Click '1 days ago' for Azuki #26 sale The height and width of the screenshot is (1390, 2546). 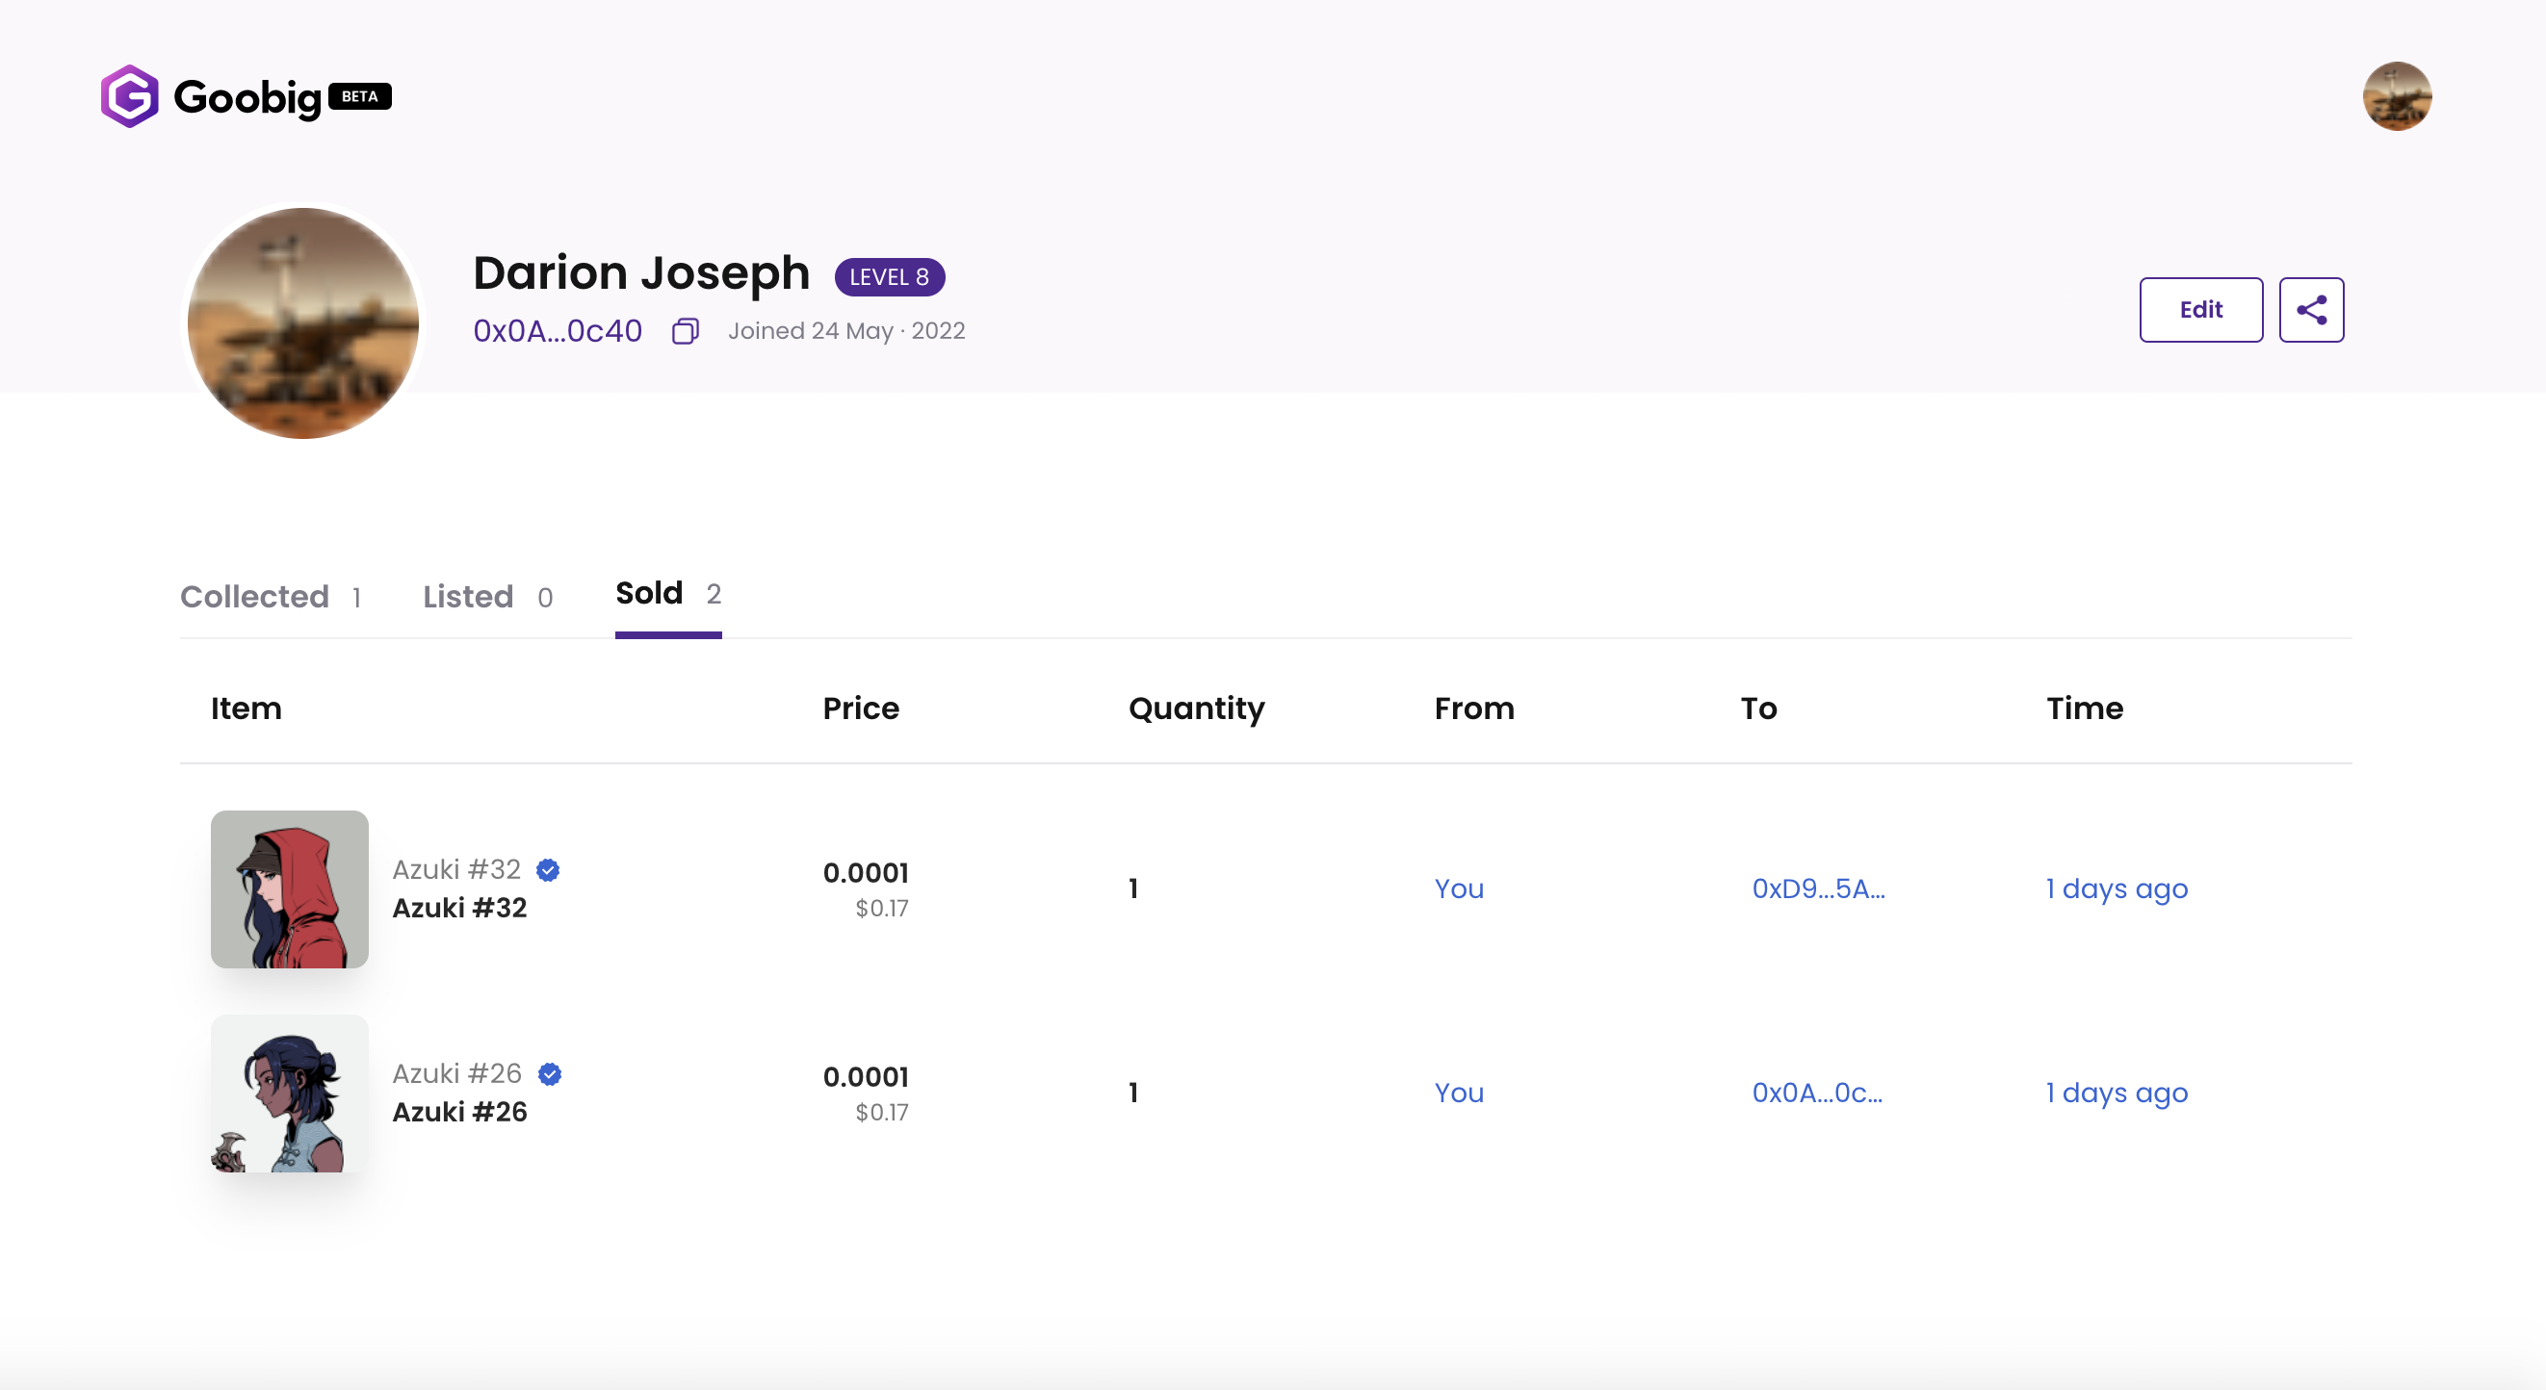pyautogui.click(x=2117, y=1093)
